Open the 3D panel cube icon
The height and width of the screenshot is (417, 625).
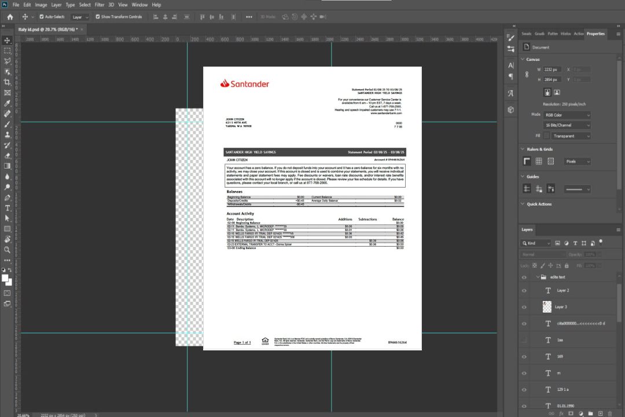pos(511,109)
